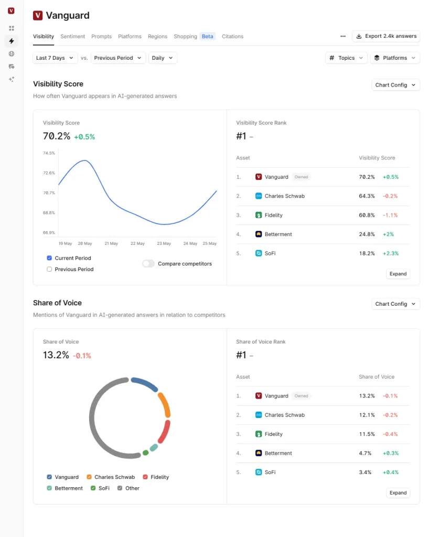Click the Vanguard logo in the sidebar top
The image size is (429, 537).
pyautogui.click(x=12, y=11)
